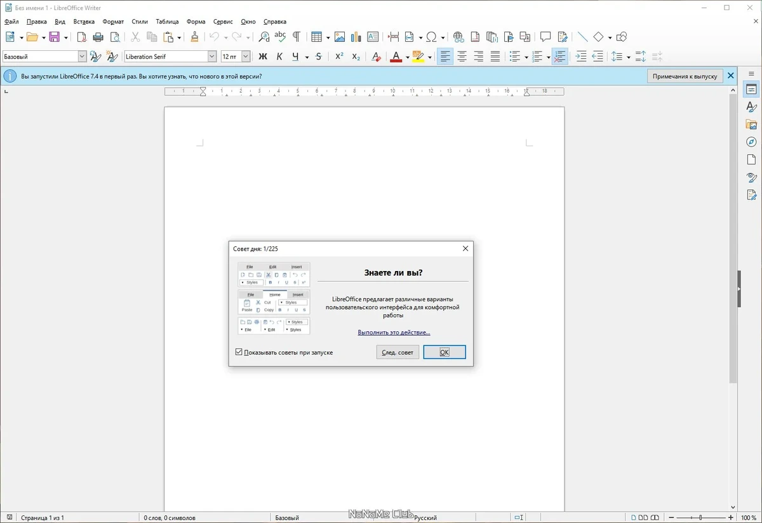
Task: Toggle Align Left
Action: point(446,56)
